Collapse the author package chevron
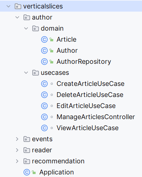Viewport: 142px width, 177px height. tap(17, 17)
